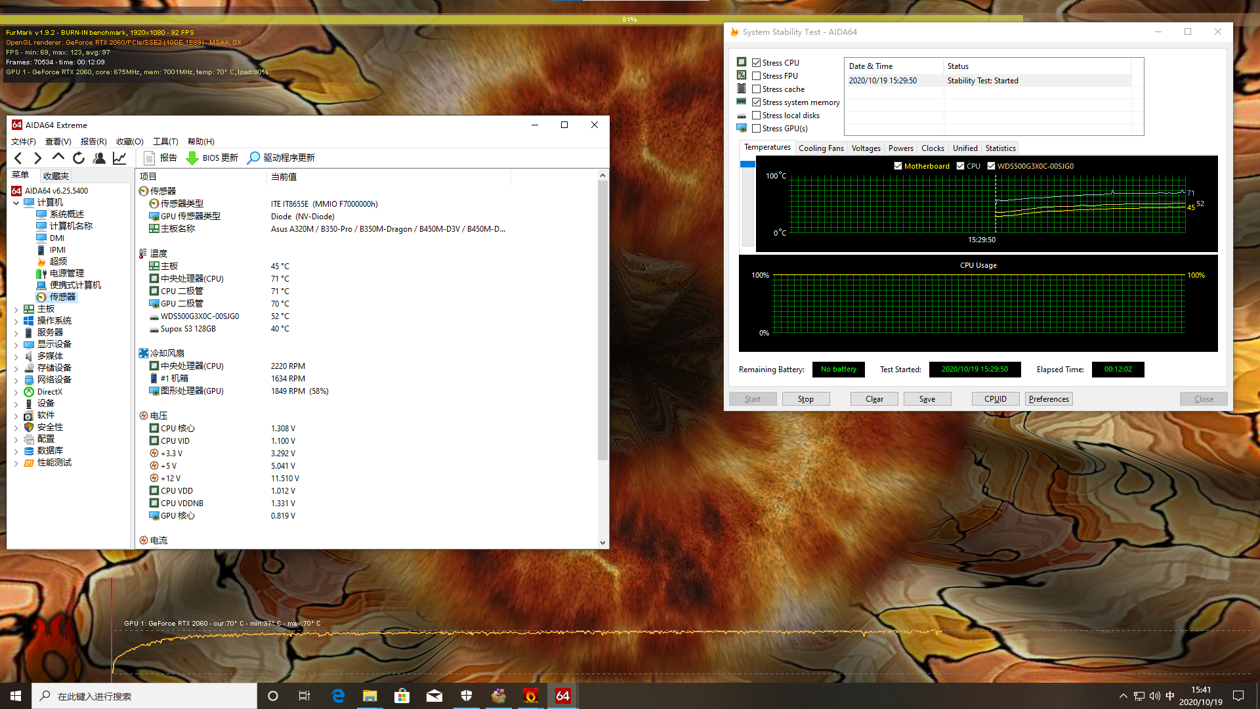
Task: Expand the 存储设备 tree node
Action: click(x=16, y=368)
